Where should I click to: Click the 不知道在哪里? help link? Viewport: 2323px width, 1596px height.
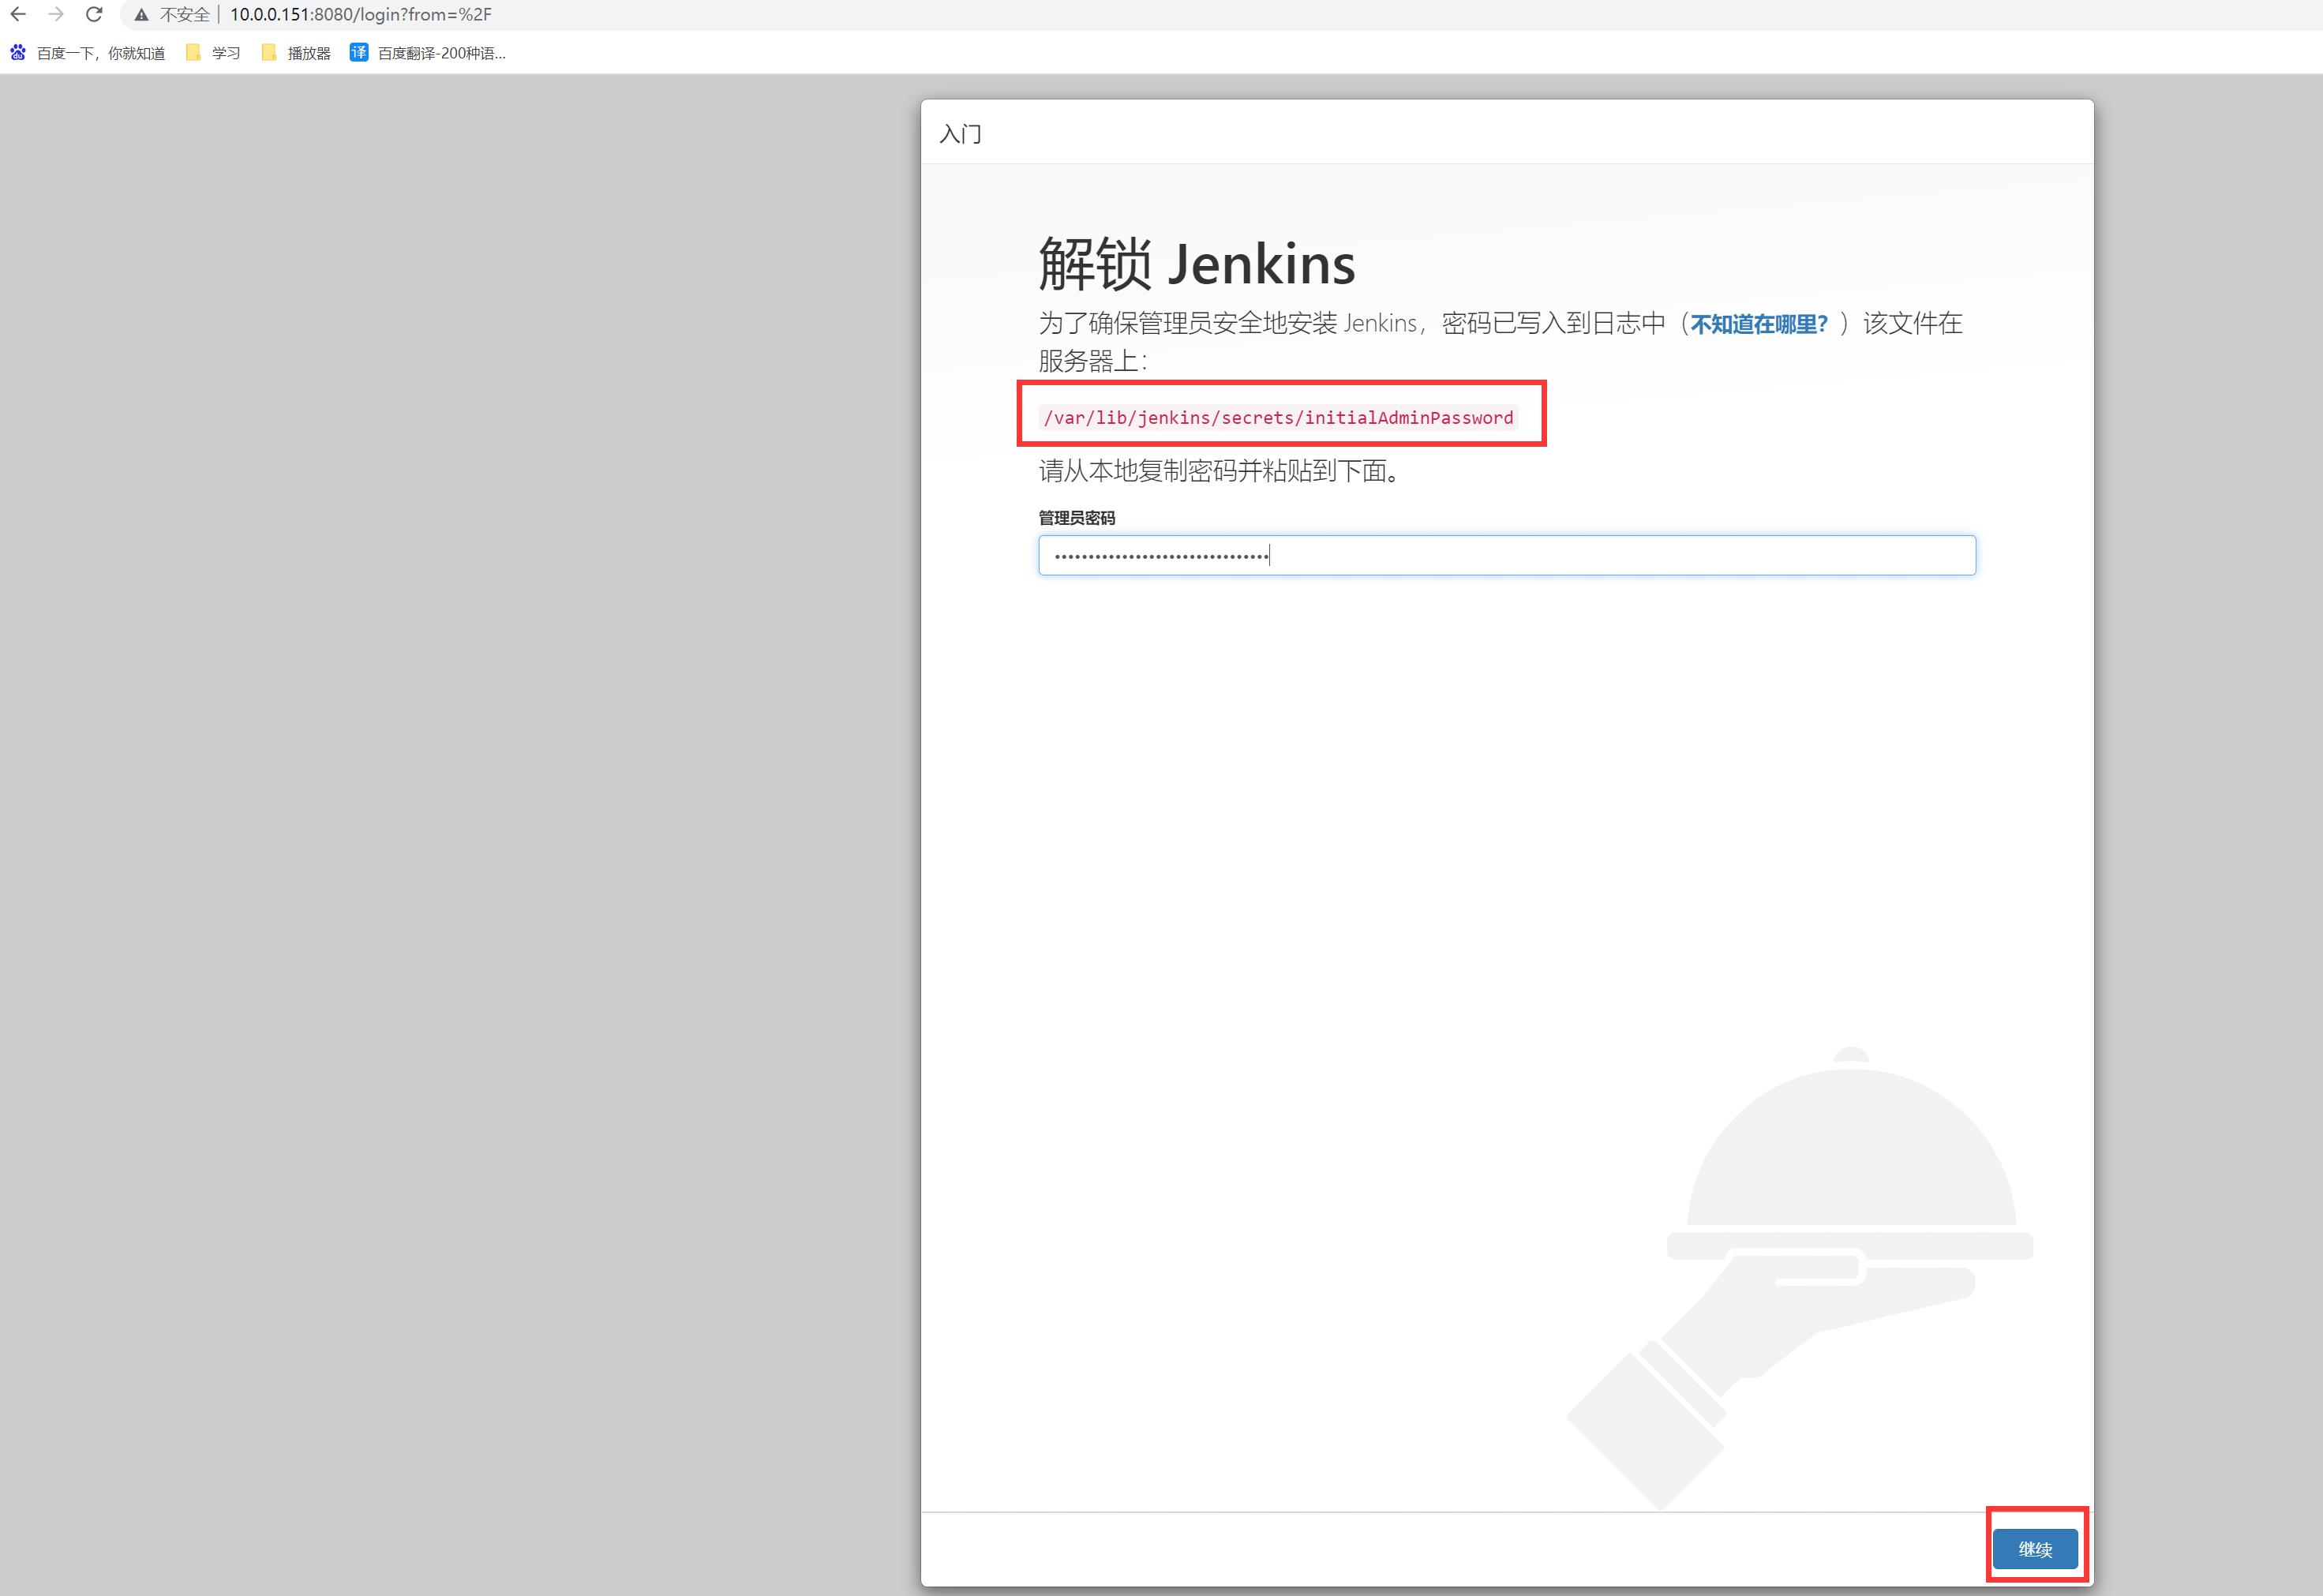pos(1759,323)
